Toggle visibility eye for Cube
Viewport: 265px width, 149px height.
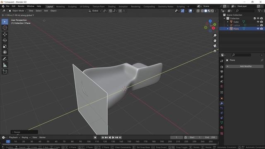[x=258, y=22]
